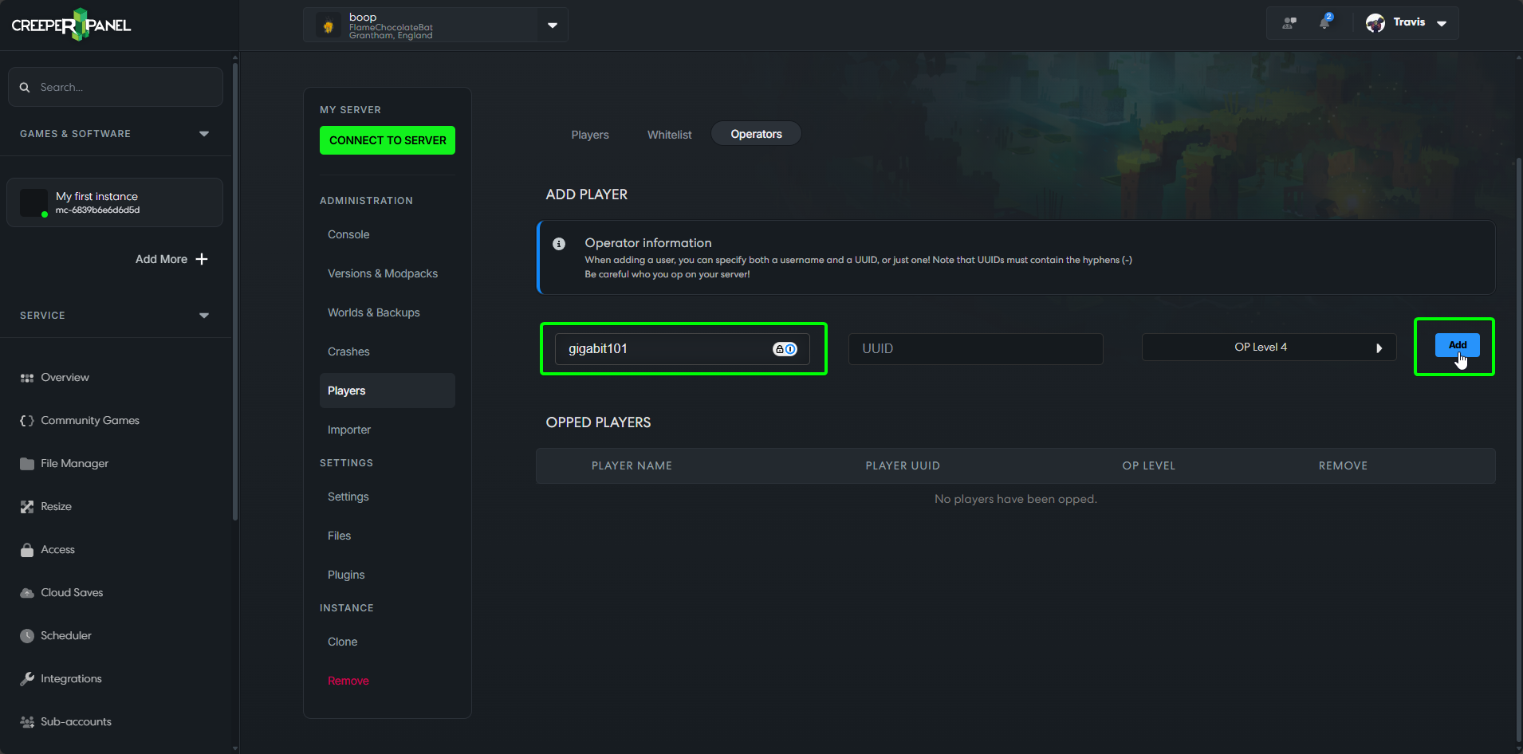1523x754 pixels.
Task: Open the boop server selector dropdown
Action: (x=552, y=25)
